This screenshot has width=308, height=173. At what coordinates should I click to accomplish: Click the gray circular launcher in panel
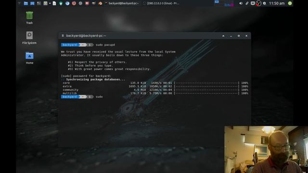[x=80, y=3]
